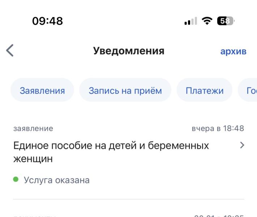Open details via the right chevron arrow
257x217 pixels.
(242, 145)
